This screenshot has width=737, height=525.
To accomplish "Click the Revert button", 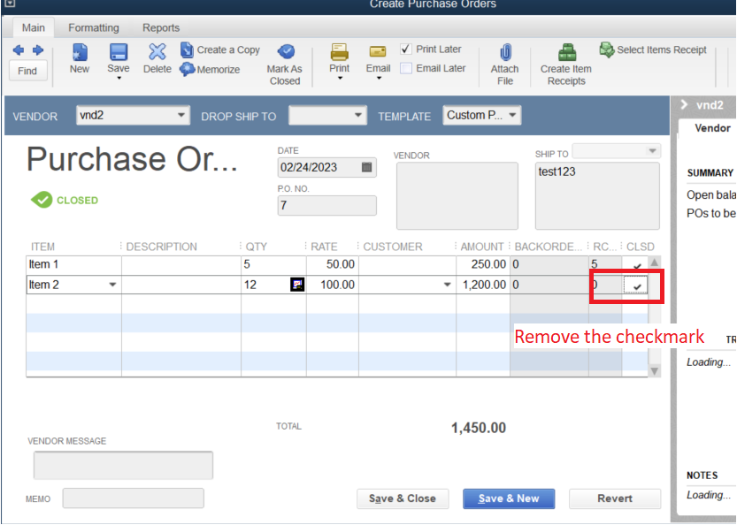I will (x=614, y=498).
